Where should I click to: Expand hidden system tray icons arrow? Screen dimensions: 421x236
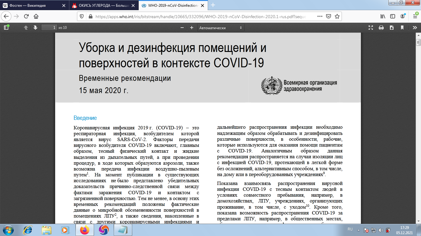tap(358, 231)
